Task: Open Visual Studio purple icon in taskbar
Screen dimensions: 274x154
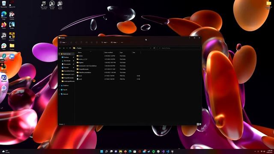Action: [x=163, y=151]
